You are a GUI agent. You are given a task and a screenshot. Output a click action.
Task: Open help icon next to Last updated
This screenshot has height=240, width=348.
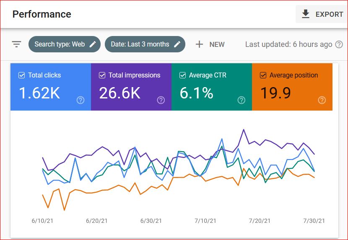tap(339, 44)
